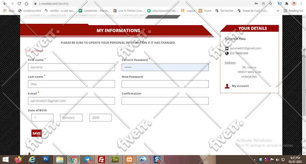Go forward in the browser
306x164 pixels.
click(x=12, y=4)
